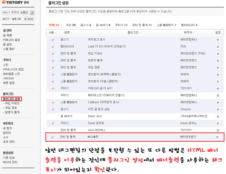The image size is (226, 174).
Task: Open settings gear for Light TT EX plugin
Action: 218,47
